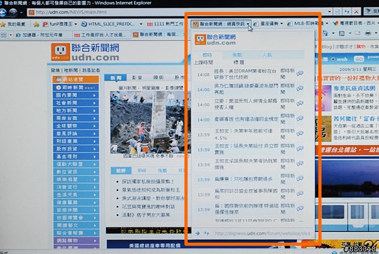Image resolution: width=379 pixels, height=254 pixels.
Task: Focus the address bar showing udn.com
Action: pyautogui.click(x=177, y=12)
